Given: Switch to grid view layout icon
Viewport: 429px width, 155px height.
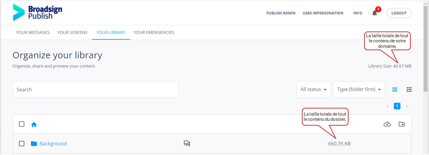Looking at the screenshot, I should [409, 90].
